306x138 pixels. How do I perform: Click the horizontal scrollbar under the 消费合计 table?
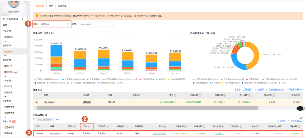[x=148, y=107]
